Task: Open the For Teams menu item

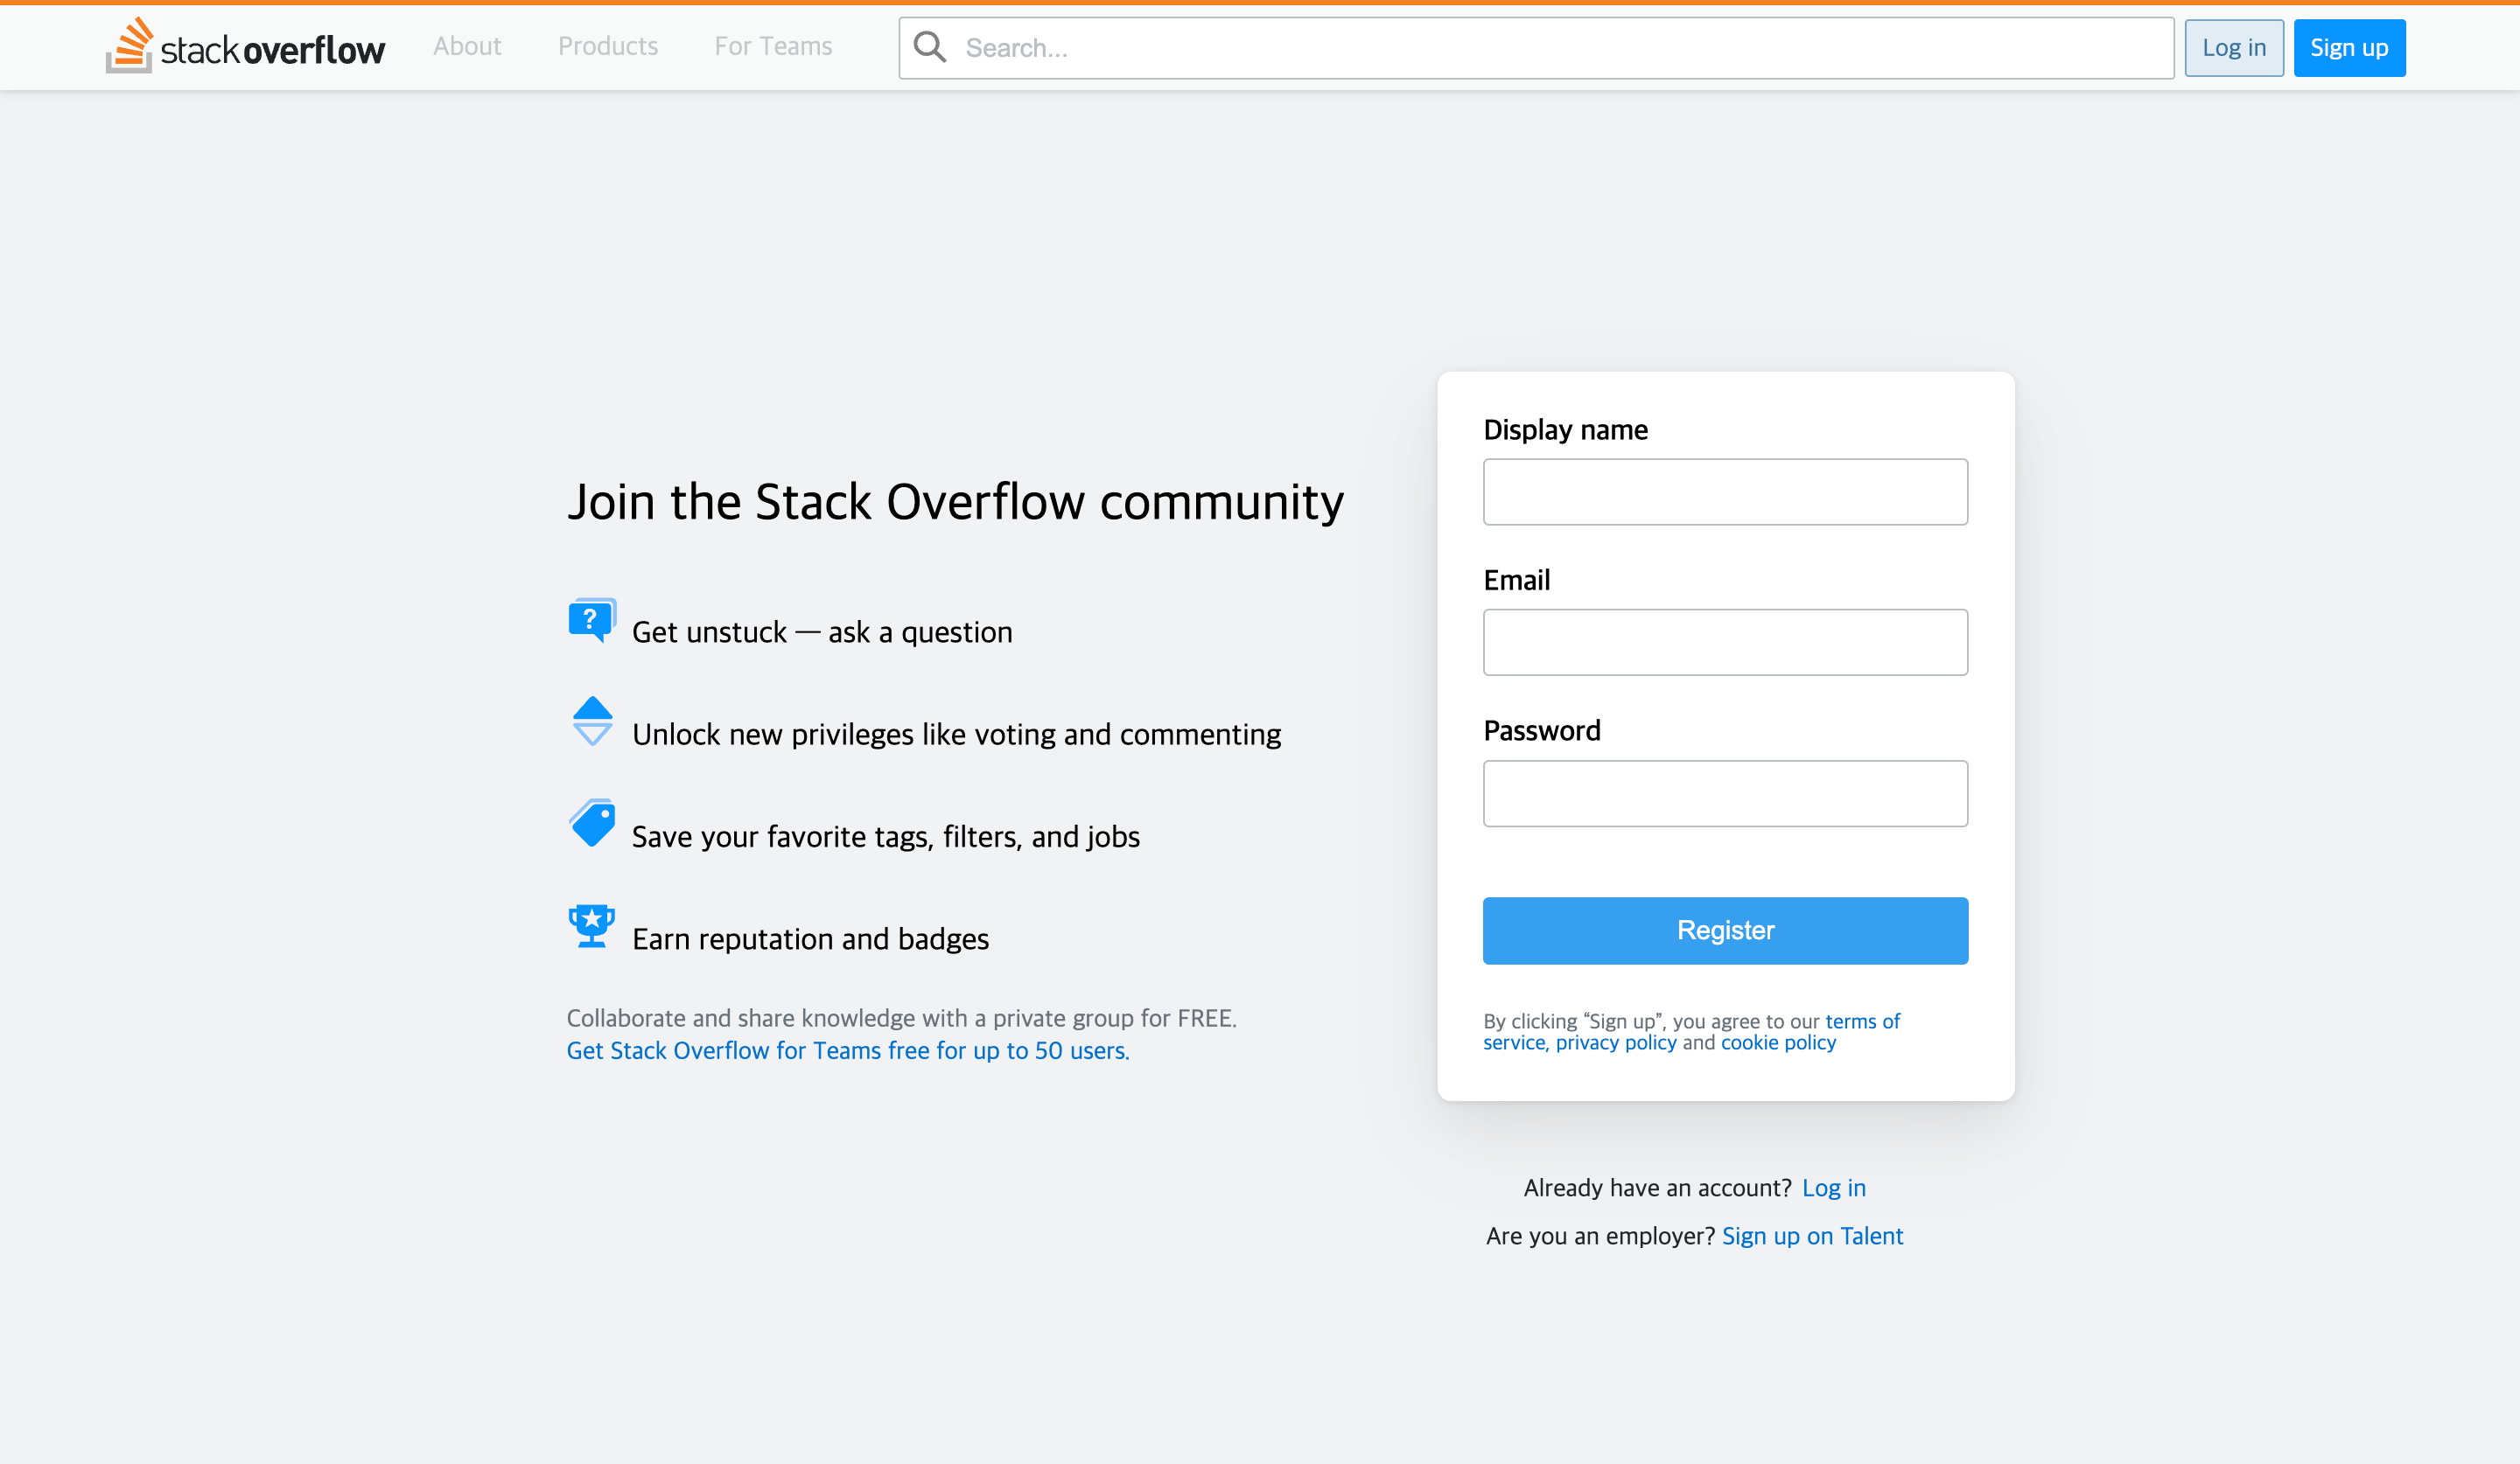Action: point(773,46)
